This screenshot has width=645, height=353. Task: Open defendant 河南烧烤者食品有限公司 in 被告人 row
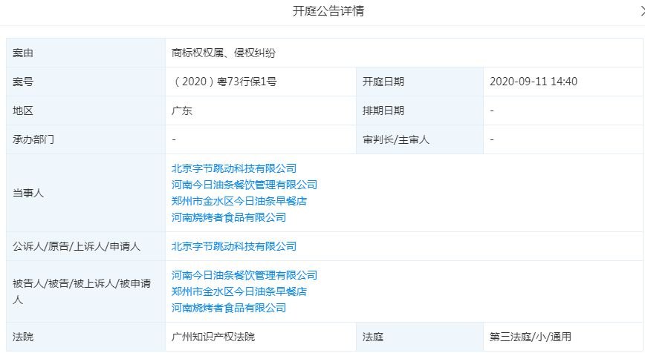pyautogui.click(x=228, y=308)
